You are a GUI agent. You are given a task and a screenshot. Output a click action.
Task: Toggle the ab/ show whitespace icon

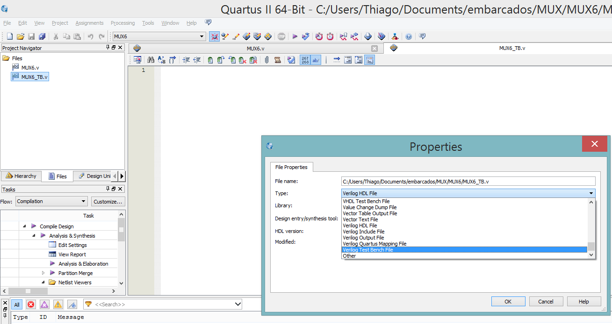316,60
